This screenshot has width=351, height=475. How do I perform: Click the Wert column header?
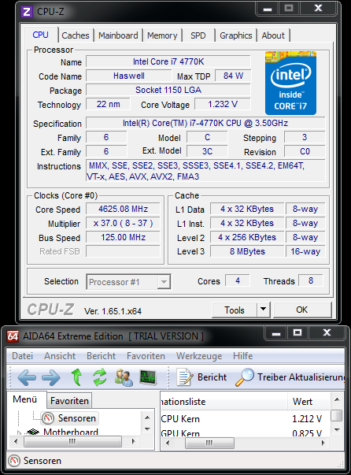pyautogui.click(x=309, y=402)
